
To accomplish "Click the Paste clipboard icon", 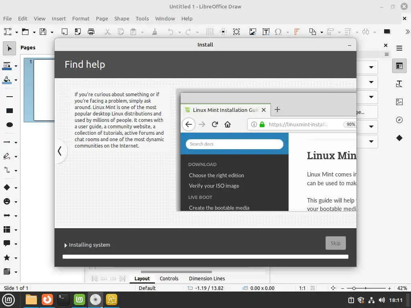I will (x=133, y=32).
